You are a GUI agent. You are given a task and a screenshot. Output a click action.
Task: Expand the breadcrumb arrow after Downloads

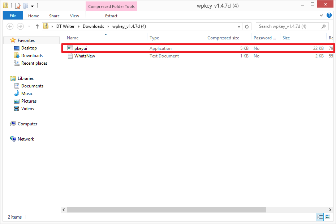108,26
